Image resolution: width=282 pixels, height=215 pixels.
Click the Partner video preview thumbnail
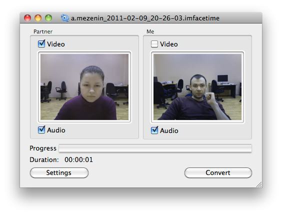[84, 87]
